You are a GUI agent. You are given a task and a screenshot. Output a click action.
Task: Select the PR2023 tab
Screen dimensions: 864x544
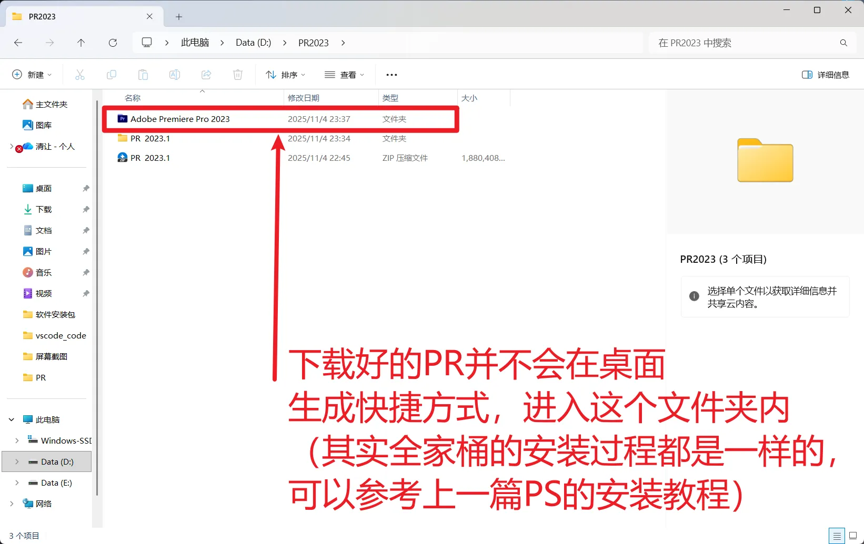click(84, 16)
